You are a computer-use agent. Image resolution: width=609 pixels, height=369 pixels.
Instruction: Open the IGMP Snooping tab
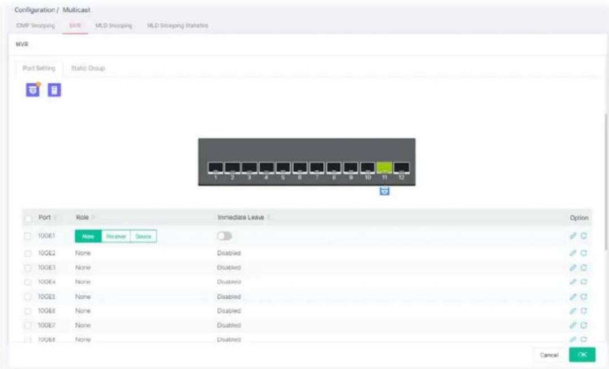point(35,26)
